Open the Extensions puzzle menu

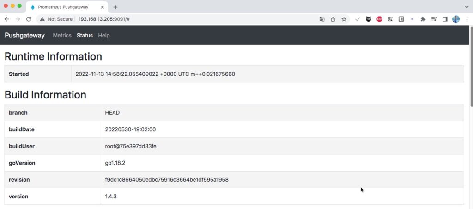pyautogui.click(x=423, y=19)
